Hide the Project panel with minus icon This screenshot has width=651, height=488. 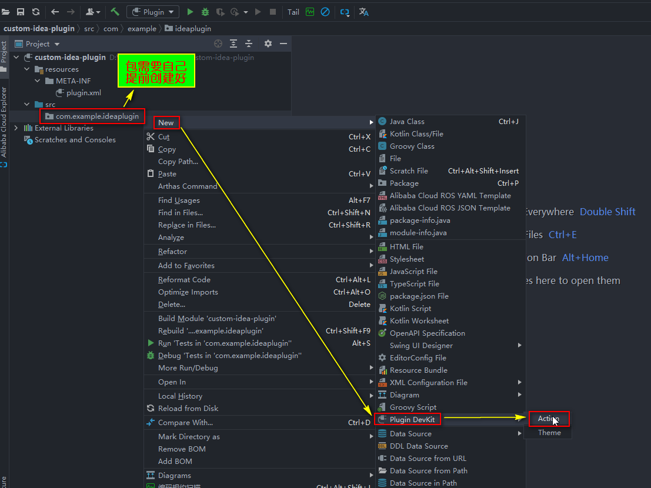(283, 44)
